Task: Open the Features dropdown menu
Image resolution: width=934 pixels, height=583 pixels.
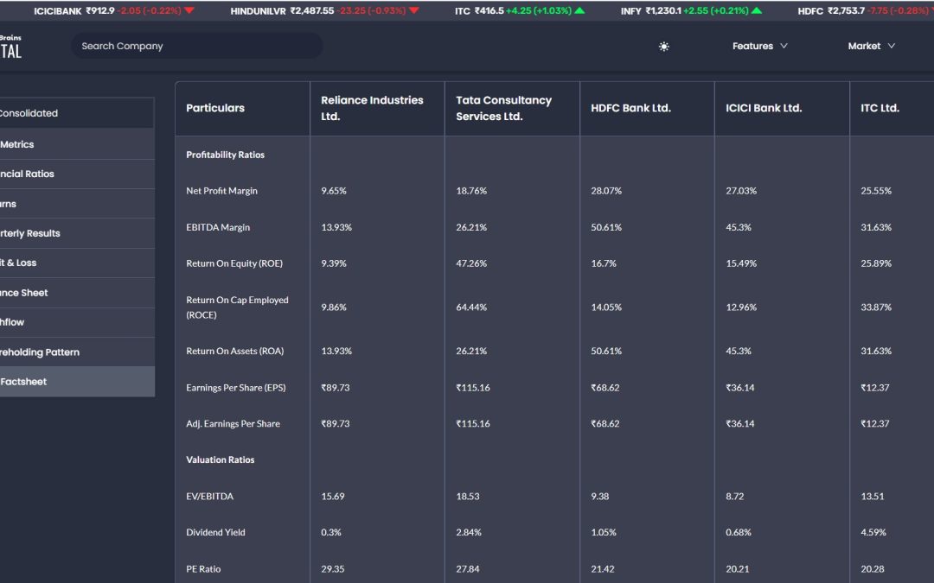Action: (759, 46)
